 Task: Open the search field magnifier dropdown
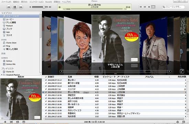click(x=164, y=7)
